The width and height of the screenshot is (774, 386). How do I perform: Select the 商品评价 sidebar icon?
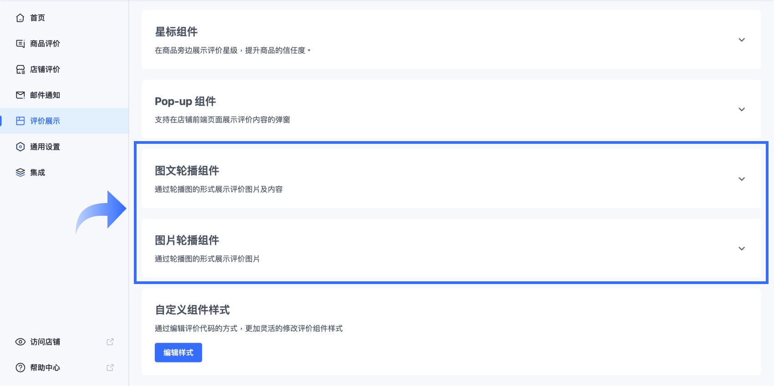pos(20,44)
